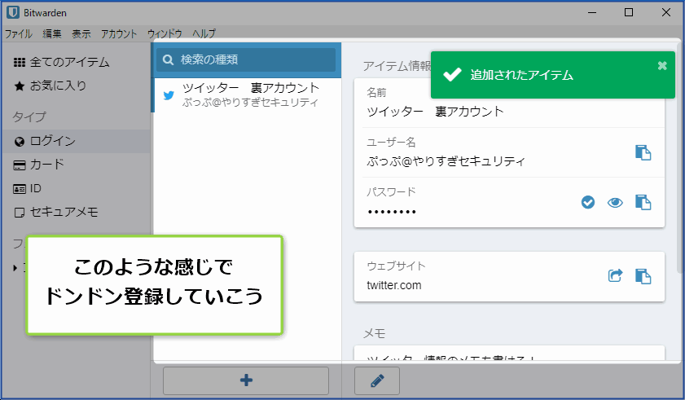Image resolution: width=685 pixels, height=400 pixels.
Task: Open the 編集 menu
Action: tap(52, 33)
